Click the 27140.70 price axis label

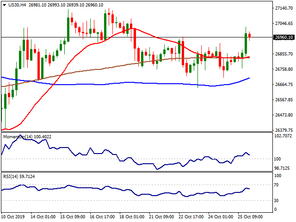click(284, 8)
